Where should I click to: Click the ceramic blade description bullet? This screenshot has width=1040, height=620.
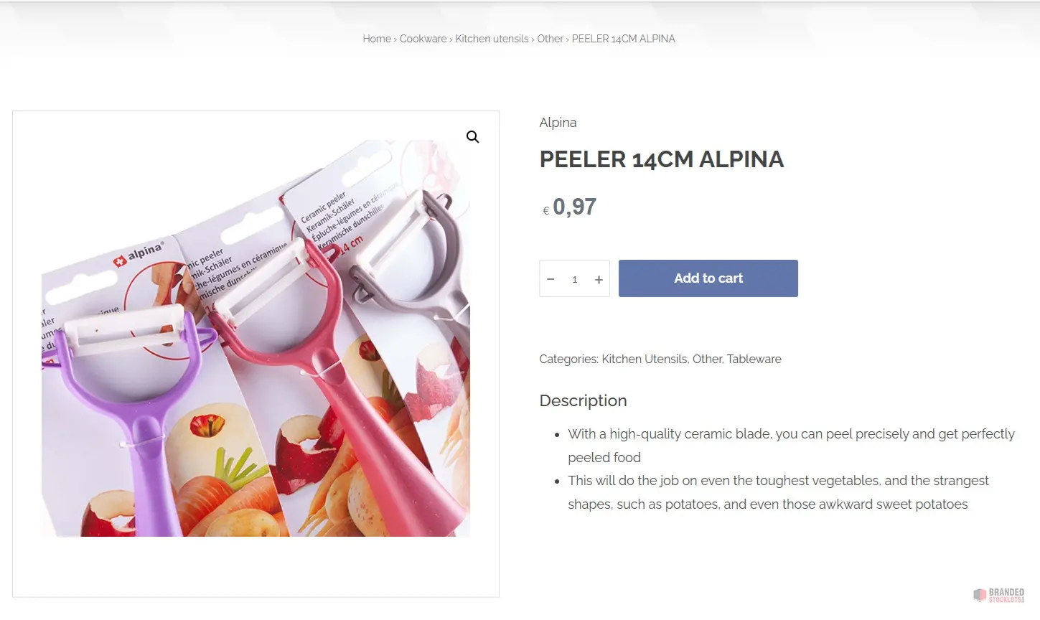pyautogui.click(x=791, y=446)
